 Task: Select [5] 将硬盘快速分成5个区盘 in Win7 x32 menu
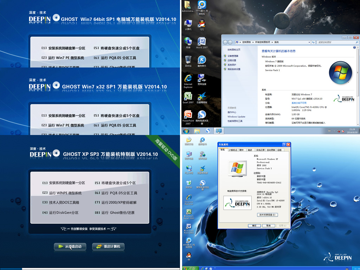(x=117, y=116)
